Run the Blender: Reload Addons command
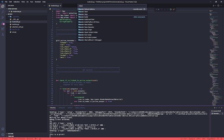 tap(112, 9)
